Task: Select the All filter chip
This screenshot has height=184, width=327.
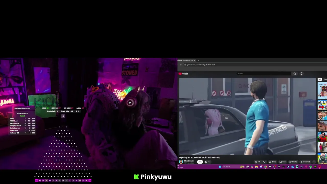Action: tap(320, 79)
